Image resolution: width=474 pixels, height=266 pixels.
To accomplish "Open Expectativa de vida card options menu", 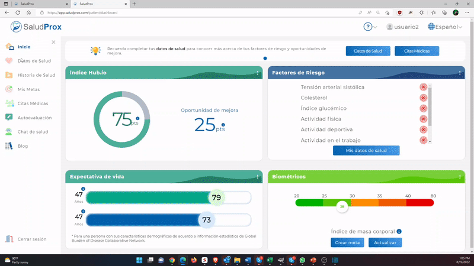I will pyautogui.click(x=258, y=177).
